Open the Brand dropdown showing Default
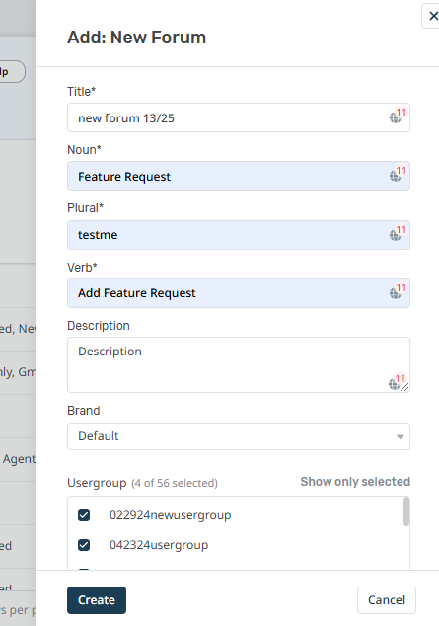 tap(239, 436)
